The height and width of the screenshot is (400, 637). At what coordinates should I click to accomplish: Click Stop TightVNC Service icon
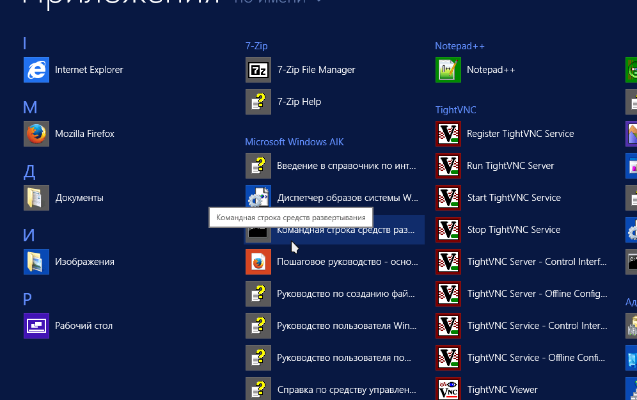[448, 230]
